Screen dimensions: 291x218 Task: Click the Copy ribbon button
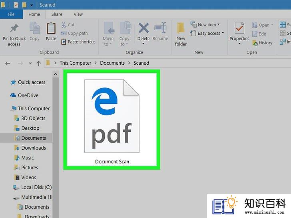click(x=34, y=32)
